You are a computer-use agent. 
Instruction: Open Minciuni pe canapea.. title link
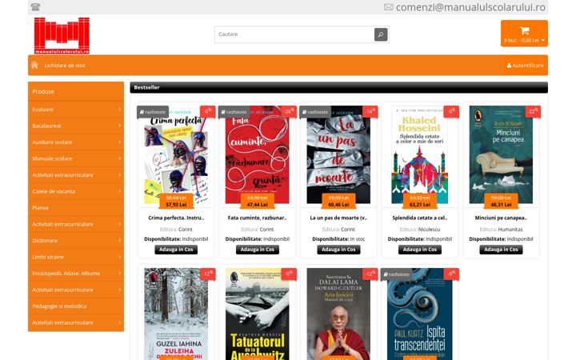501,218
